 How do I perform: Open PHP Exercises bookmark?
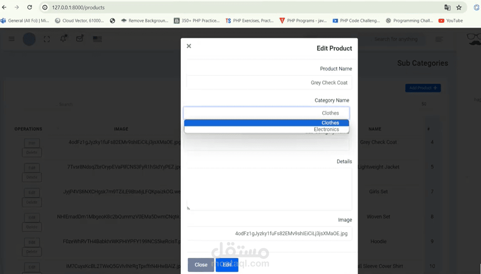(x=249, y=21)
